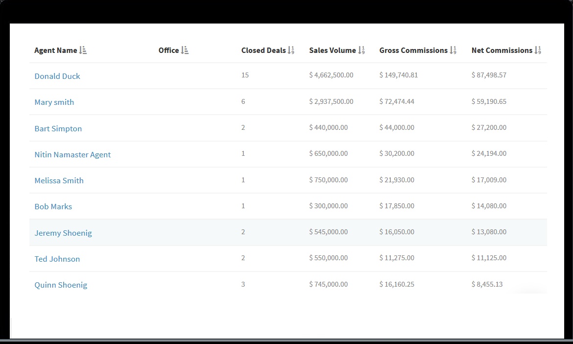Screen dimensions: 573x344
Task: Sort the Sales Volume column
Action: (362, 49)
